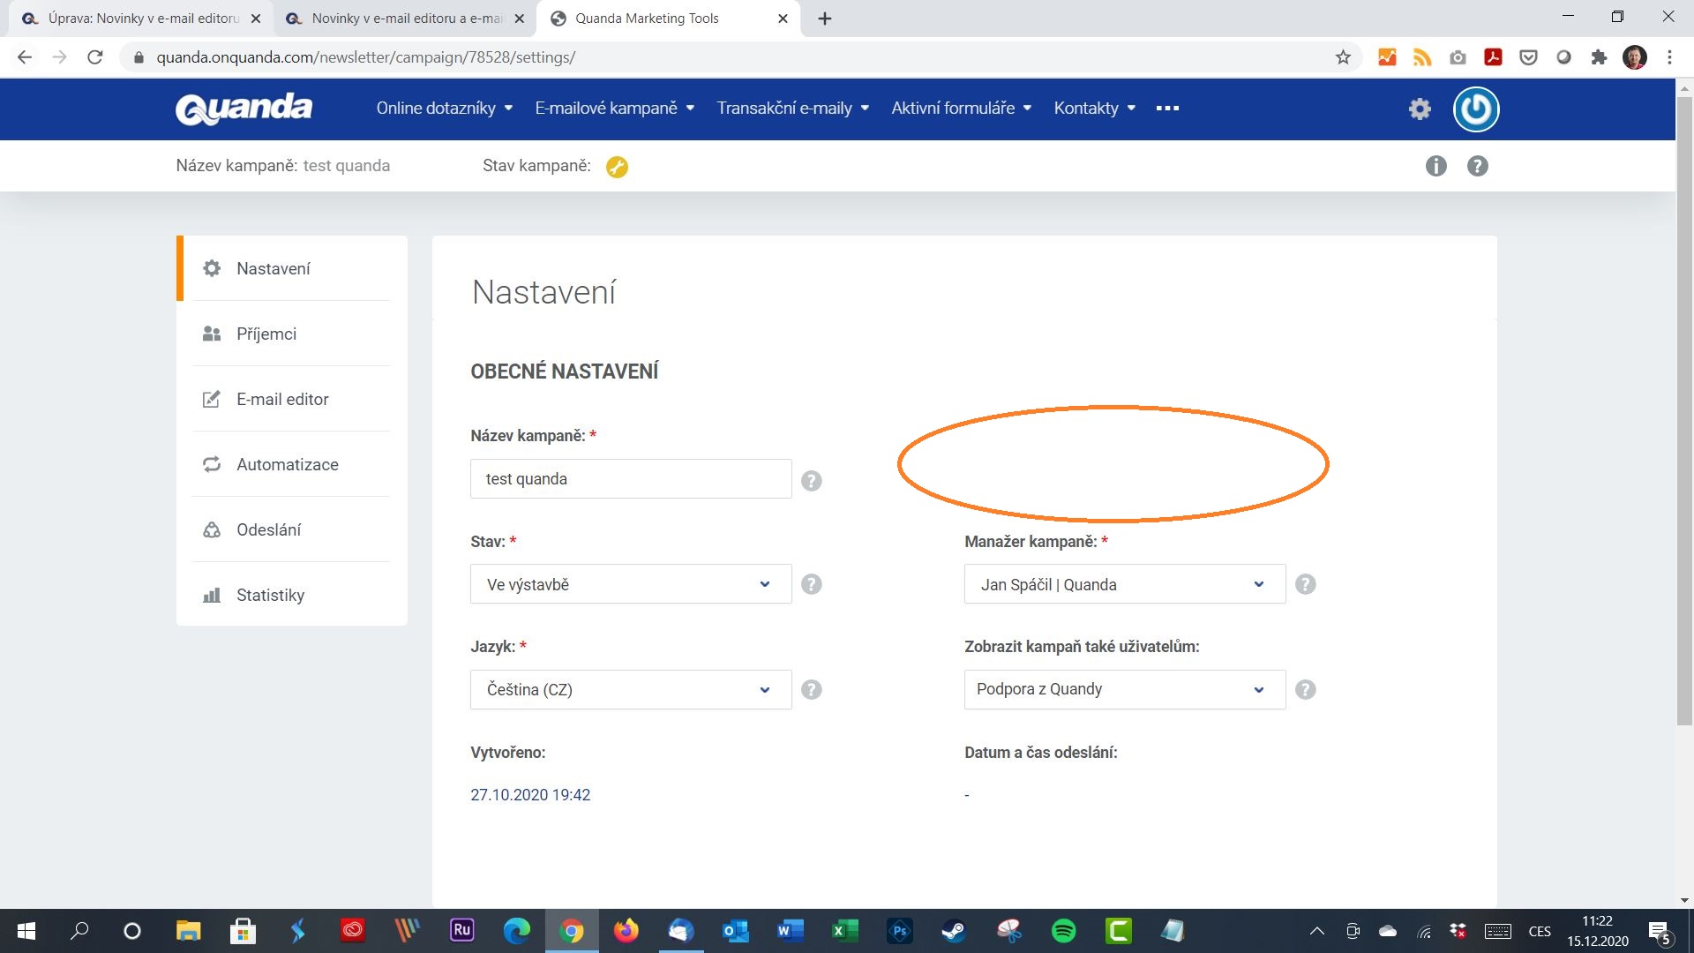The image size is (1694, 953).
Task: Open the E-mailové kampaně menu
Action: 613,107
